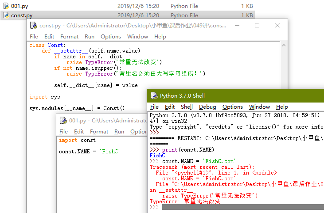Click the shell prompt input line

coord(239,207)
